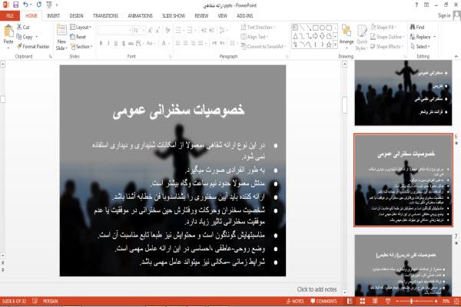Switch to the TRANSITIONS tab

[x=105, y=15]
